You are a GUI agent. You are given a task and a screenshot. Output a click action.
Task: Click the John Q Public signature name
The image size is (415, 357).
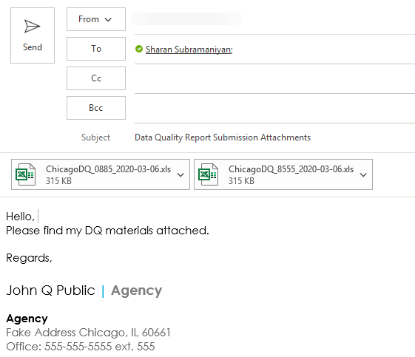(x=50, y=290)
